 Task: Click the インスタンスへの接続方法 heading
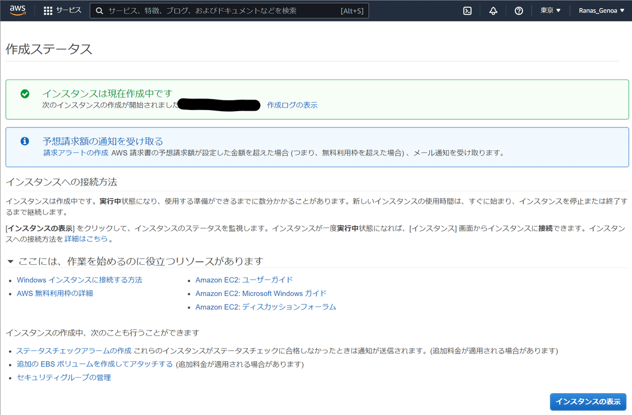(x=61, y=182)
